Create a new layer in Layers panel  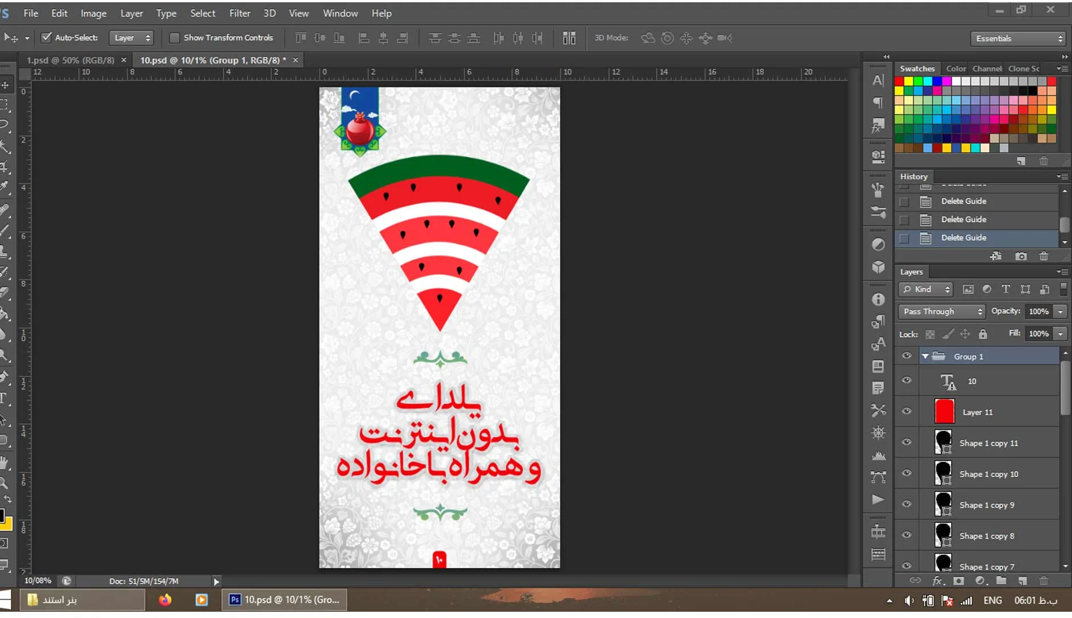[x=1022, y=581]
